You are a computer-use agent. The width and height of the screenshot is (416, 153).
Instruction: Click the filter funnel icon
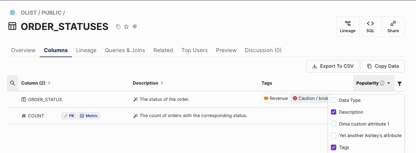point(399,83)
